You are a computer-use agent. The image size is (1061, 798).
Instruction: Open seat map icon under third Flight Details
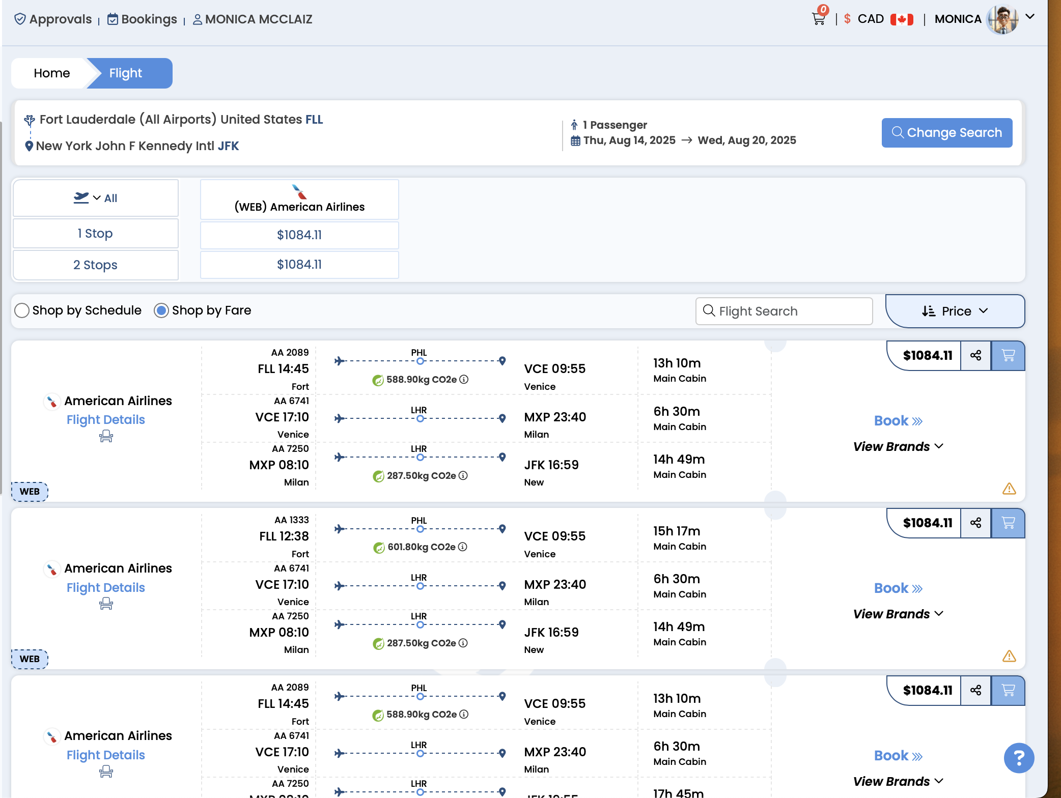106,772
